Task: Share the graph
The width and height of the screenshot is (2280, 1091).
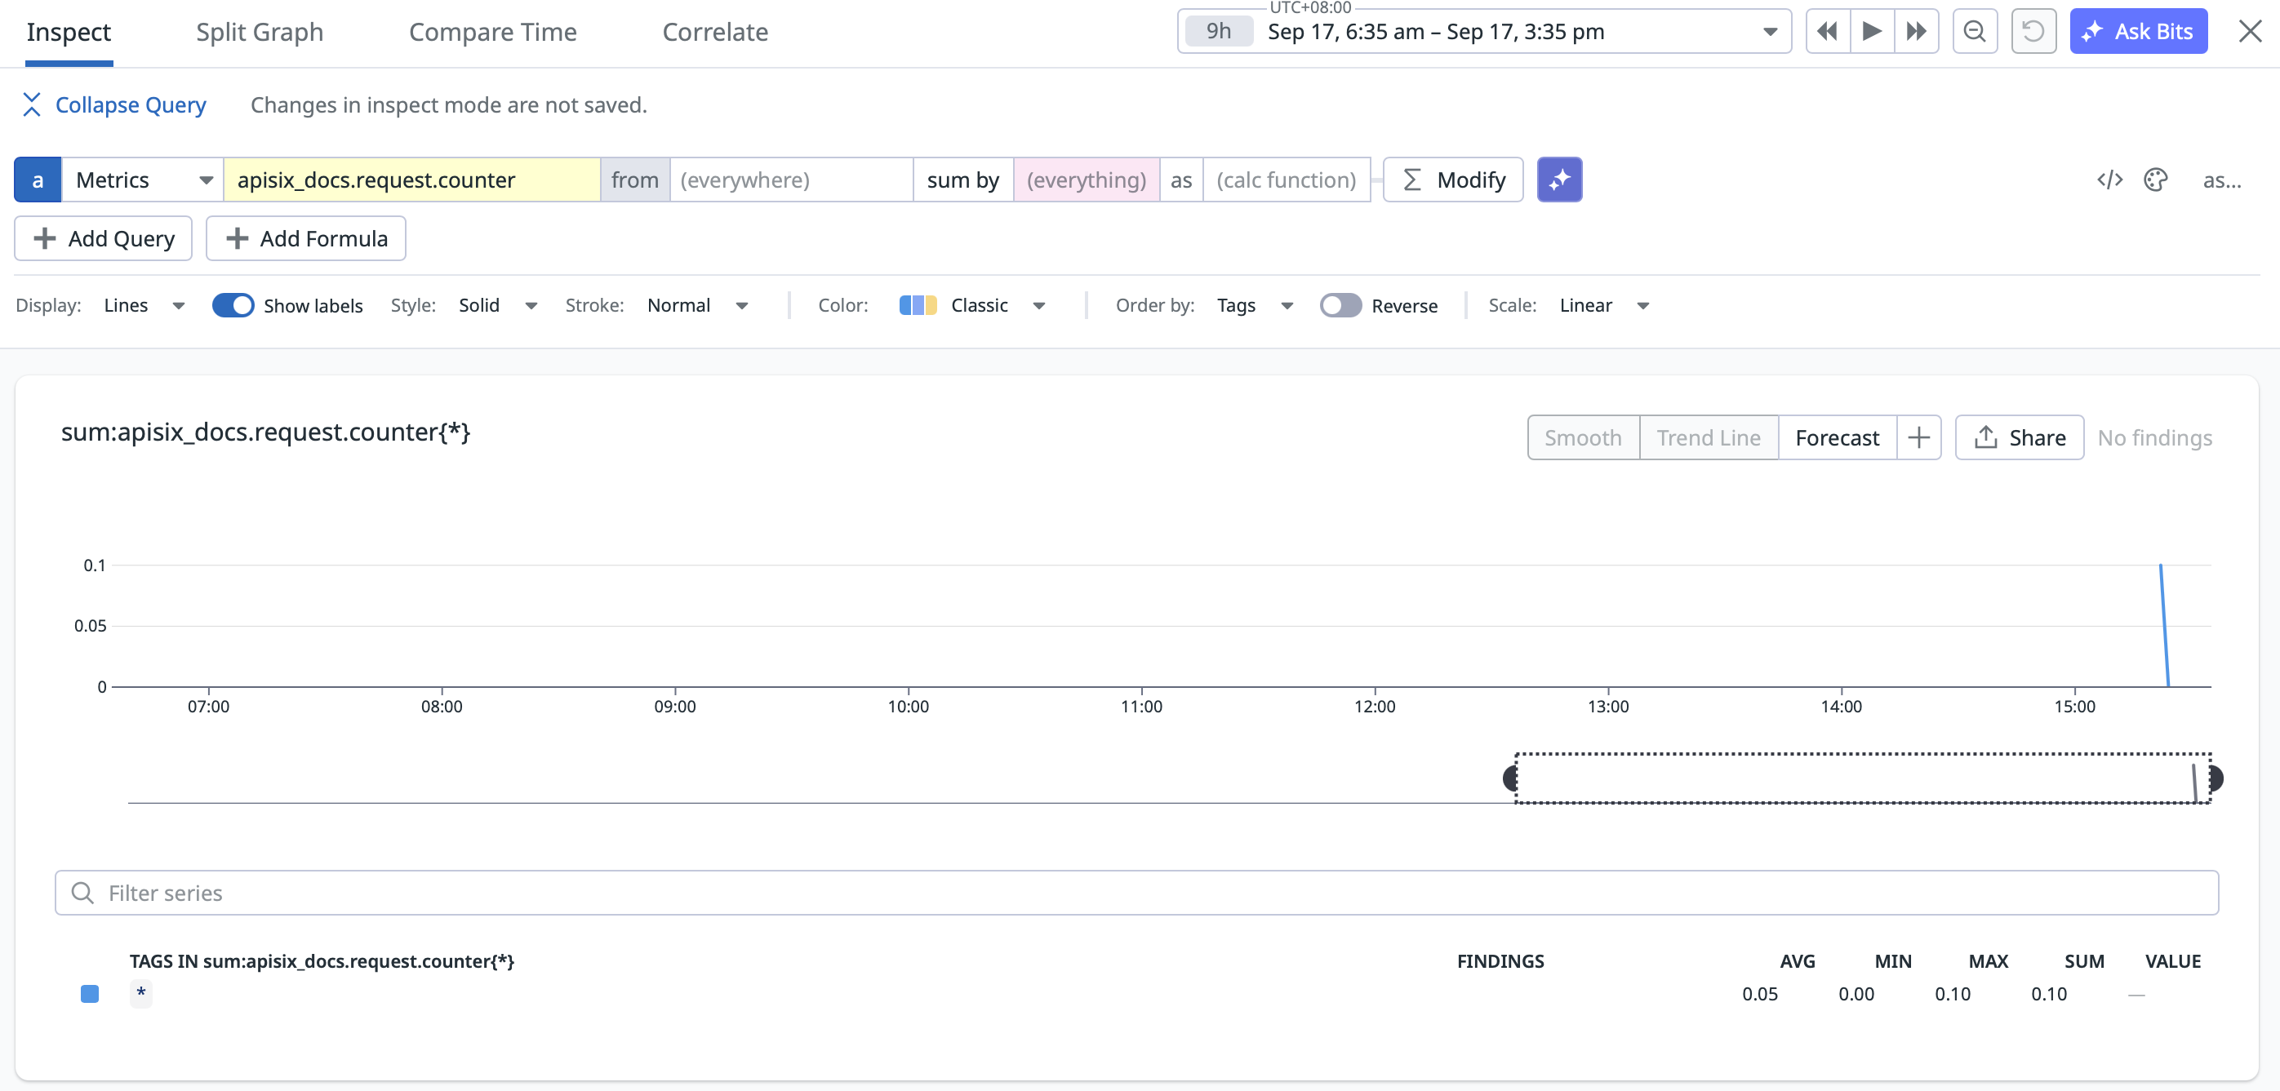Action: [x=2019, y=437]
